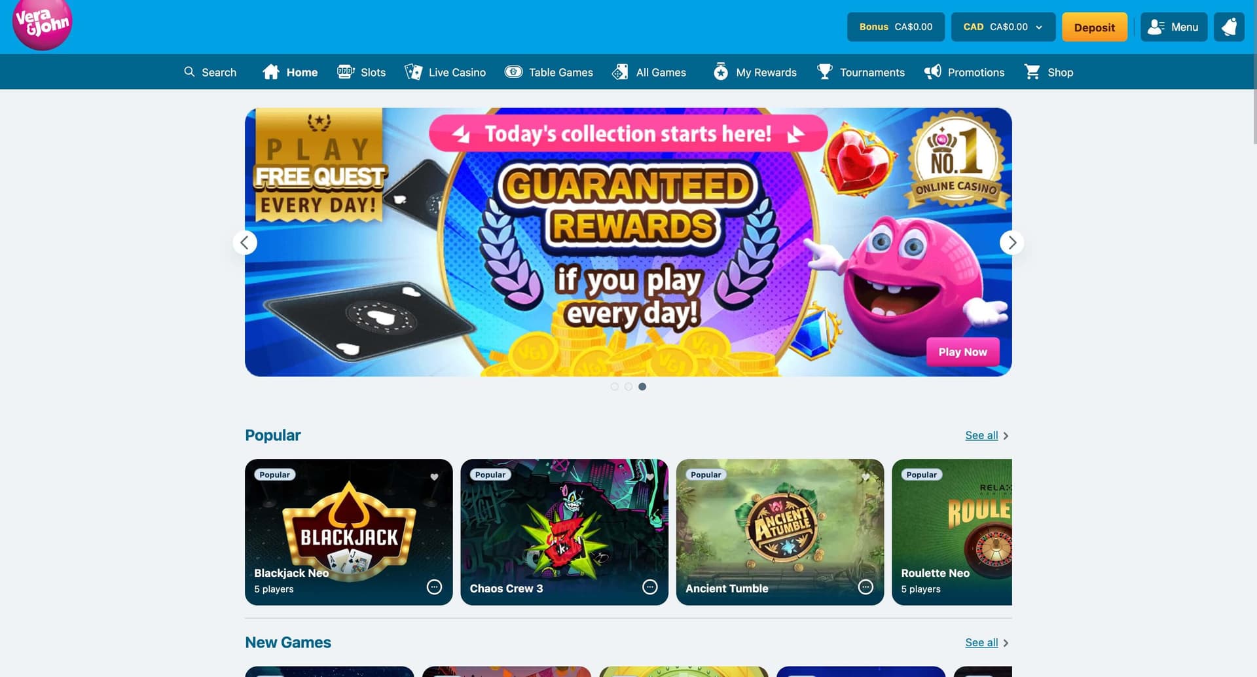
Task: Go to Table Games tab
Action: 549,72
